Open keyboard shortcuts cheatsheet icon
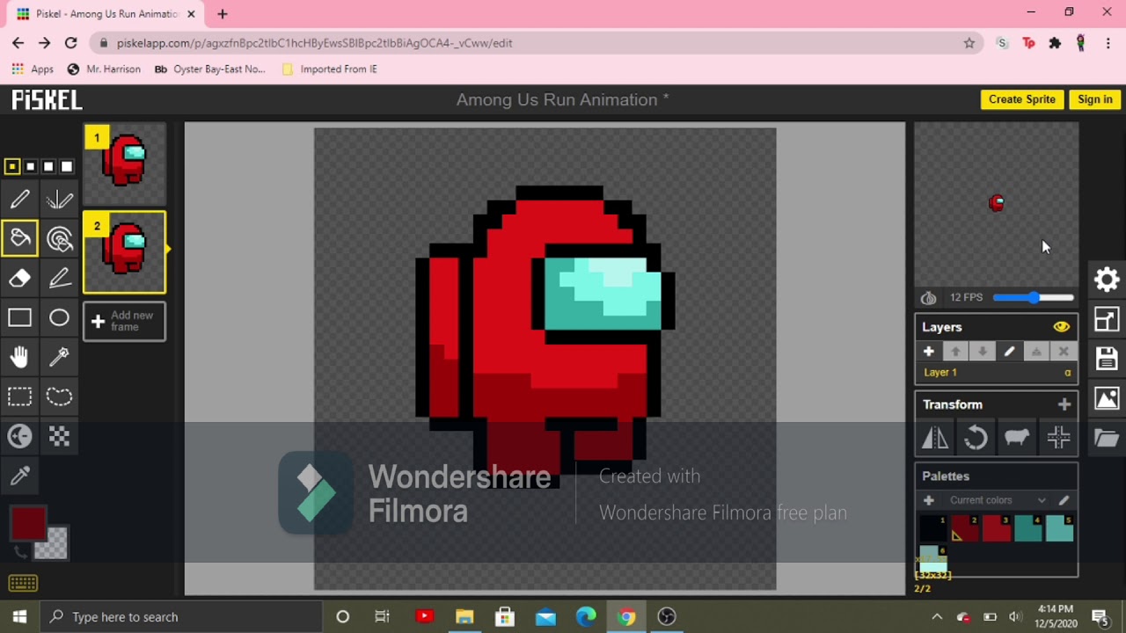 (x=23, y=583)
